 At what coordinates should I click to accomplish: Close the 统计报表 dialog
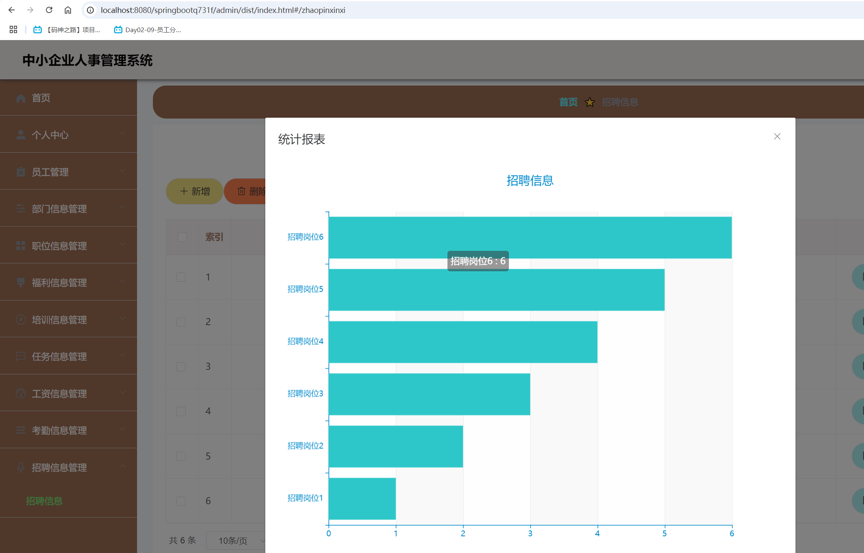tap(777, 136)
